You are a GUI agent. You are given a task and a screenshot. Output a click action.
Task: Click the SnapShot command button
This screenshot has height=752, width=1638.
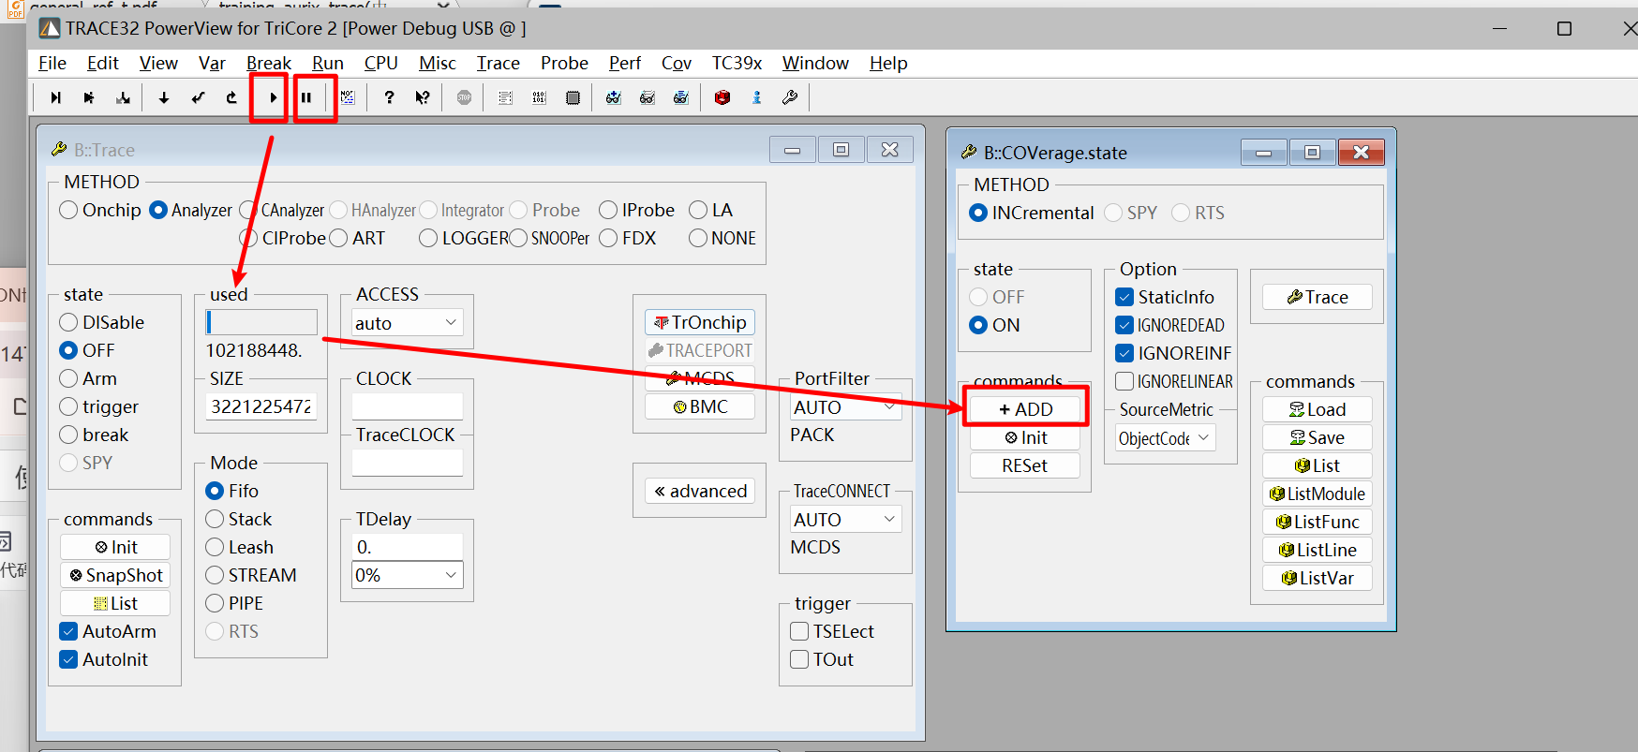tap(115, 575)
